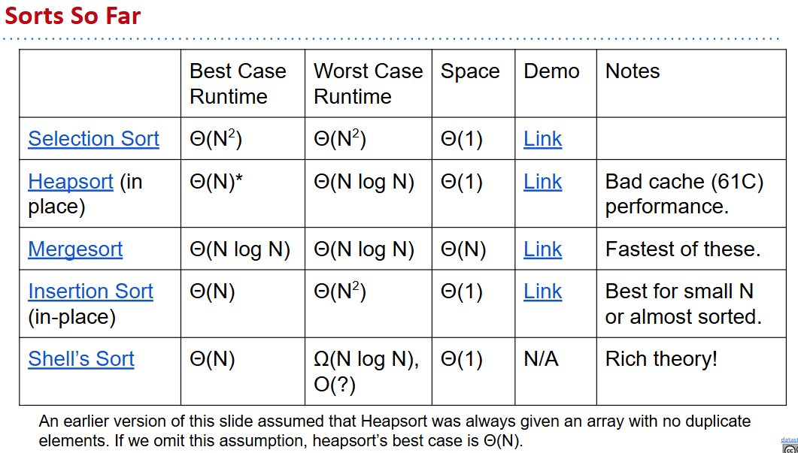798x453 pixels.
Task: Follow the small datast link at bottom right
Action: (x=789, y=439)
